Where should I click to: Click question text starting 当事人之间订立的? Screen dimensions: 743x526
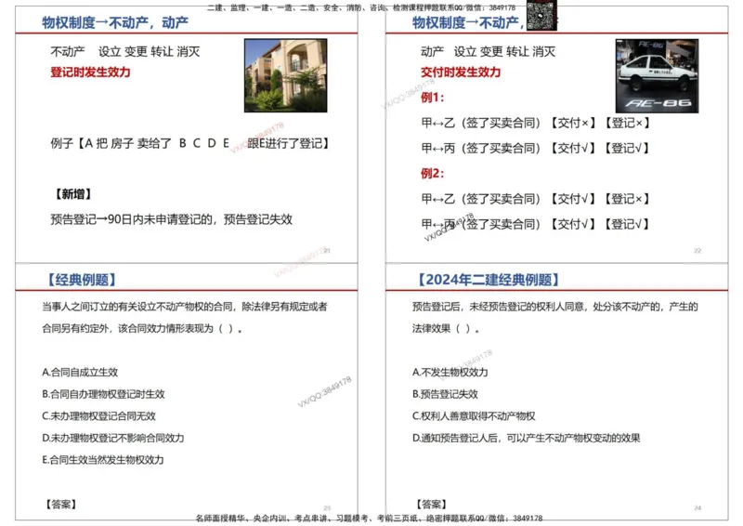pos(185,317)
